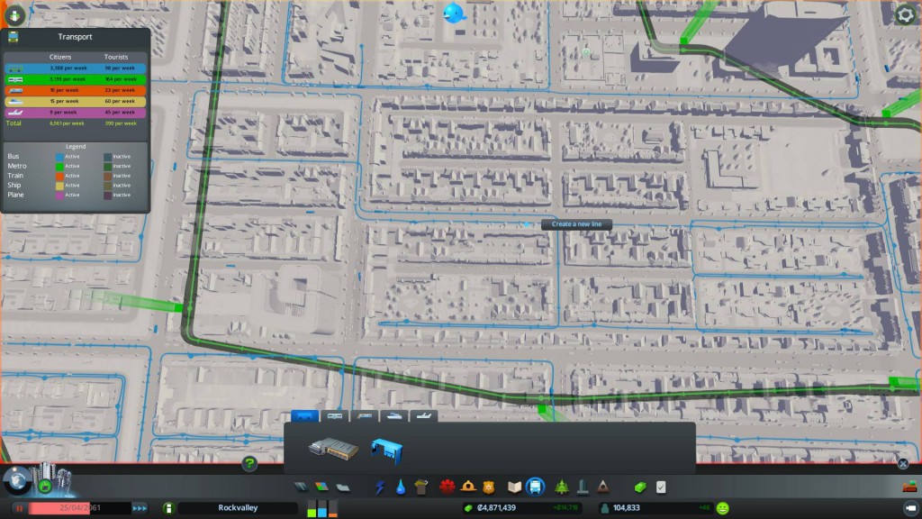Close the transport toolbar panel
Image resolution: width=922 pixels, height=519 pixels.
pos(903,464)
